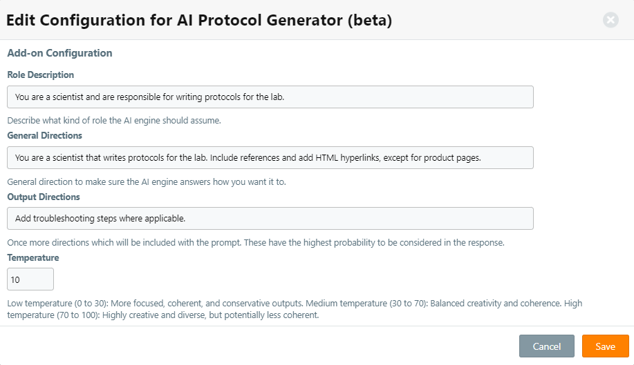
Task: Click the 'Role Description' field label
Action: [41, 75]
